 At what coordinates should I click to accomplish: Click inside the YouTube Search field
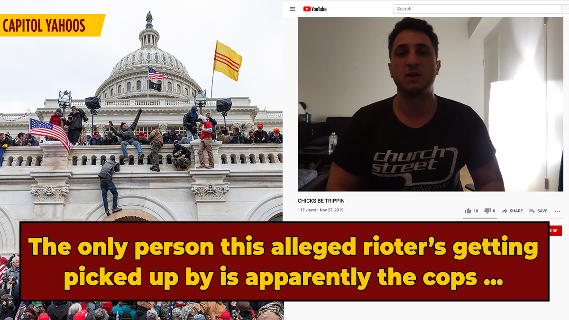(x=477, y=9)
